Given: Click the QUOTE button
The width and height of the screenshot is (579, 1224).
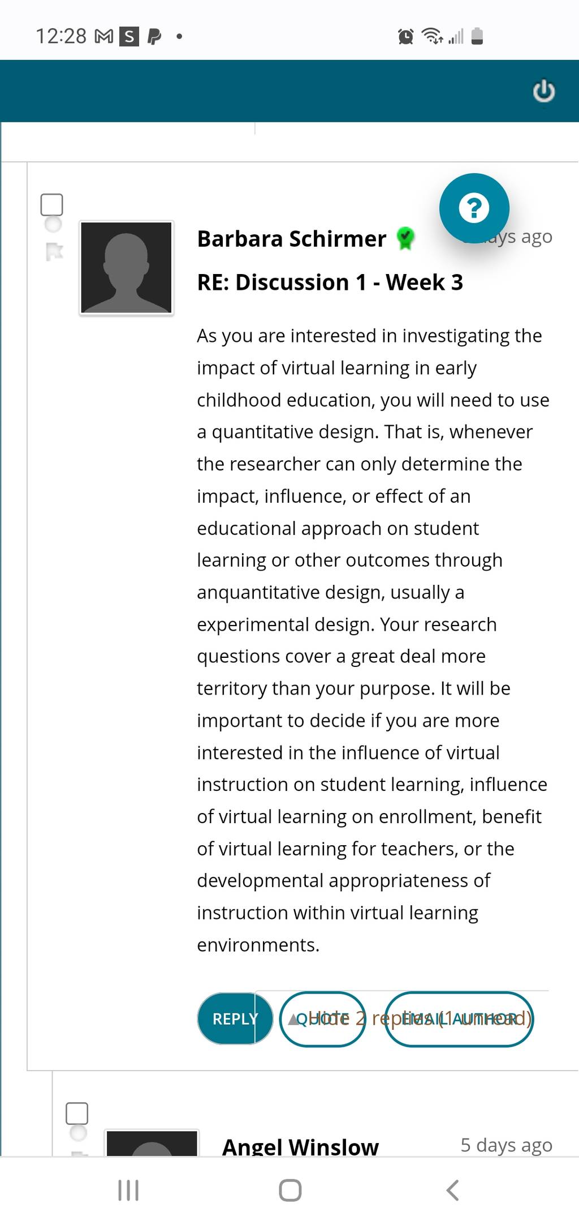Looking at the screenshot, I should (322, 1019).
